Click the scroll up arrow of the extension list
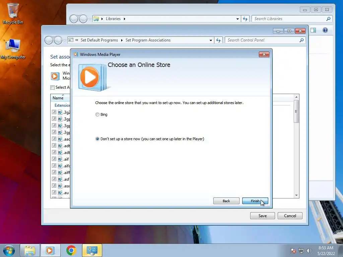This screenshot has width=343, height=257. [x=296, y=97]
